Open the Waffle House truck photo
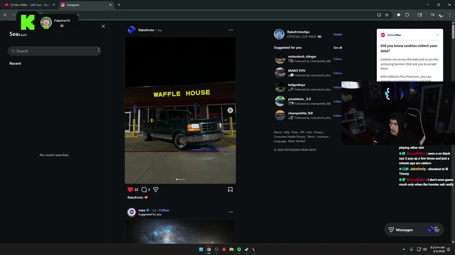 point(180,110)
